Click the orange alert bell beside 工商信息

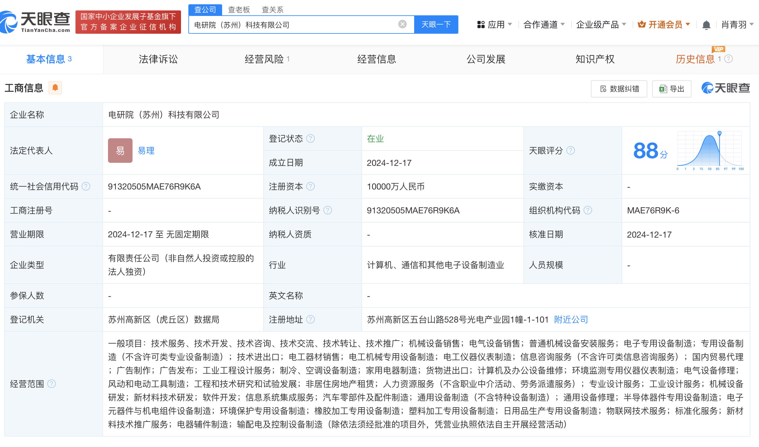[x=55, y=88]
